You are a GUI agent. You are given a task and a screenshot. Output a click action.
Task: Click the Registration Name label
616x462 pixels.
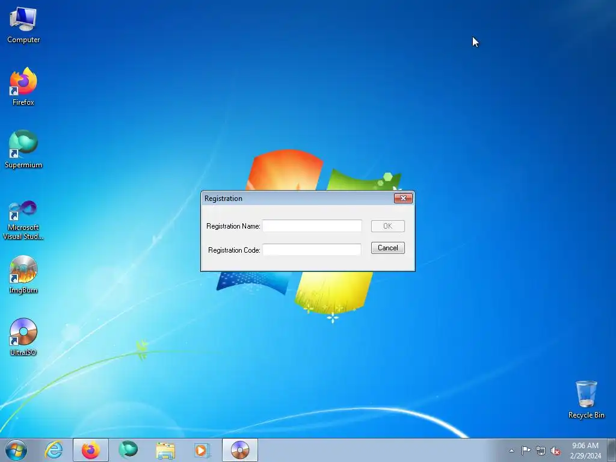point(233,226)
